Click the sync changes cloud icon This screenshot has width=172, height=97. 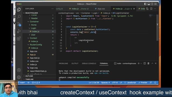28,82
